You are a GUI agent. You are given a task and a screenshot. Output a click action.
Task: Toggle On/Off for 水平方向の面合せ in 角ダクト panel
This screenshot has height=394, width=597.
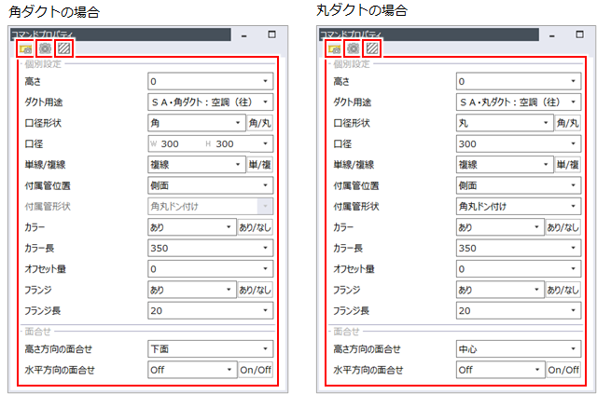coord(256,369)
